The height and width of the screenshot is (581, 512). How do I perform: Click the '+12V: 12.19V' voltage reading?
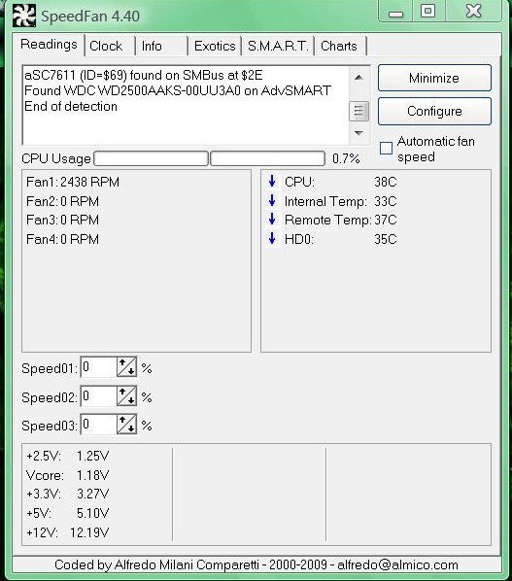68,532
